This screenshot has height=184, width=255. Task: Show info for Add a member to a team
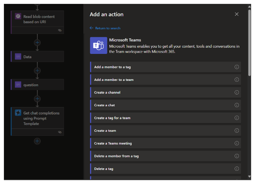pos(237,80)
